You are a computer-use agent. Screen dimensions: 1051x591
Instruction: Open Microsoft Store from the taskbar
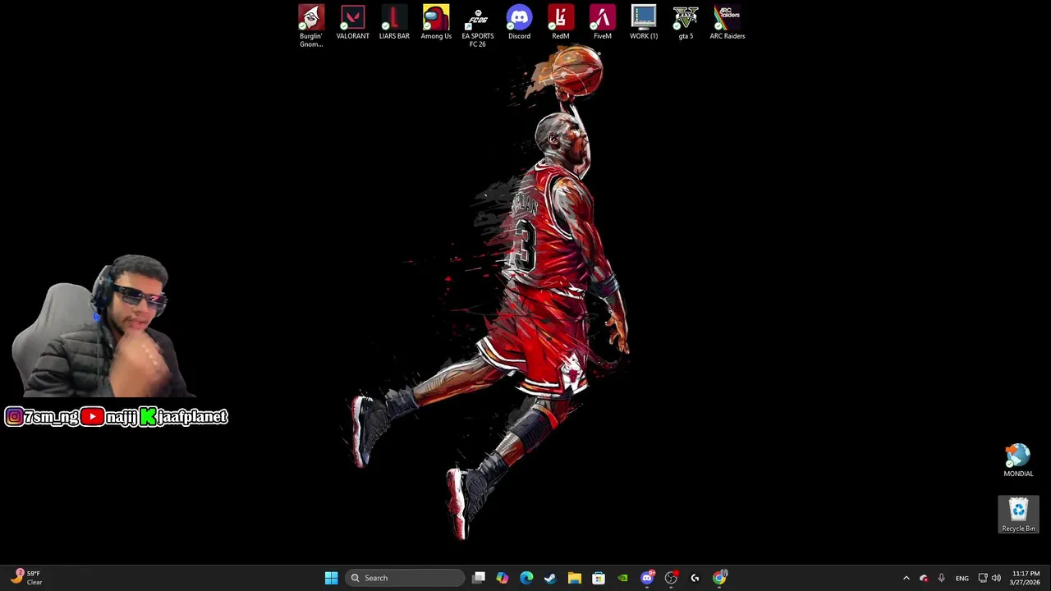pyautogui.click(x=599, y=578)
